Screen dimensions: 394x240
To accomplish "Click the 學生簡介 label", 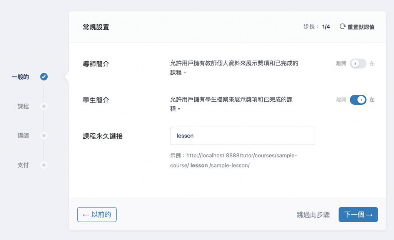I will click(x=96, y=100).
